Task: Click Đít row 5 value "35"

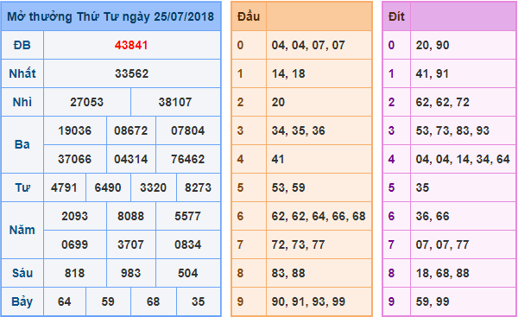Action: [x=422, y=187]
